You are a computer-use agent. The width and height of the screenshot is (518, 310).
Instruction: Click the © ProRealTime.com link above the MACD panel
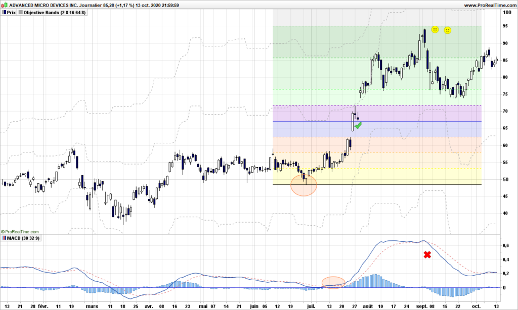click(x=20, y=232)
